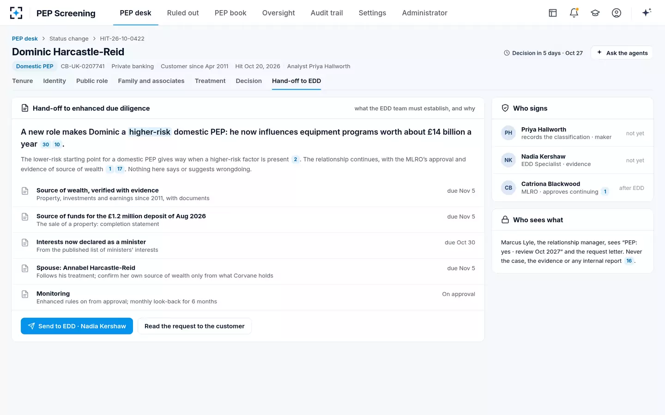Click the Status change breadcrumb
665x415 pixels.
(x=69, y=39)
